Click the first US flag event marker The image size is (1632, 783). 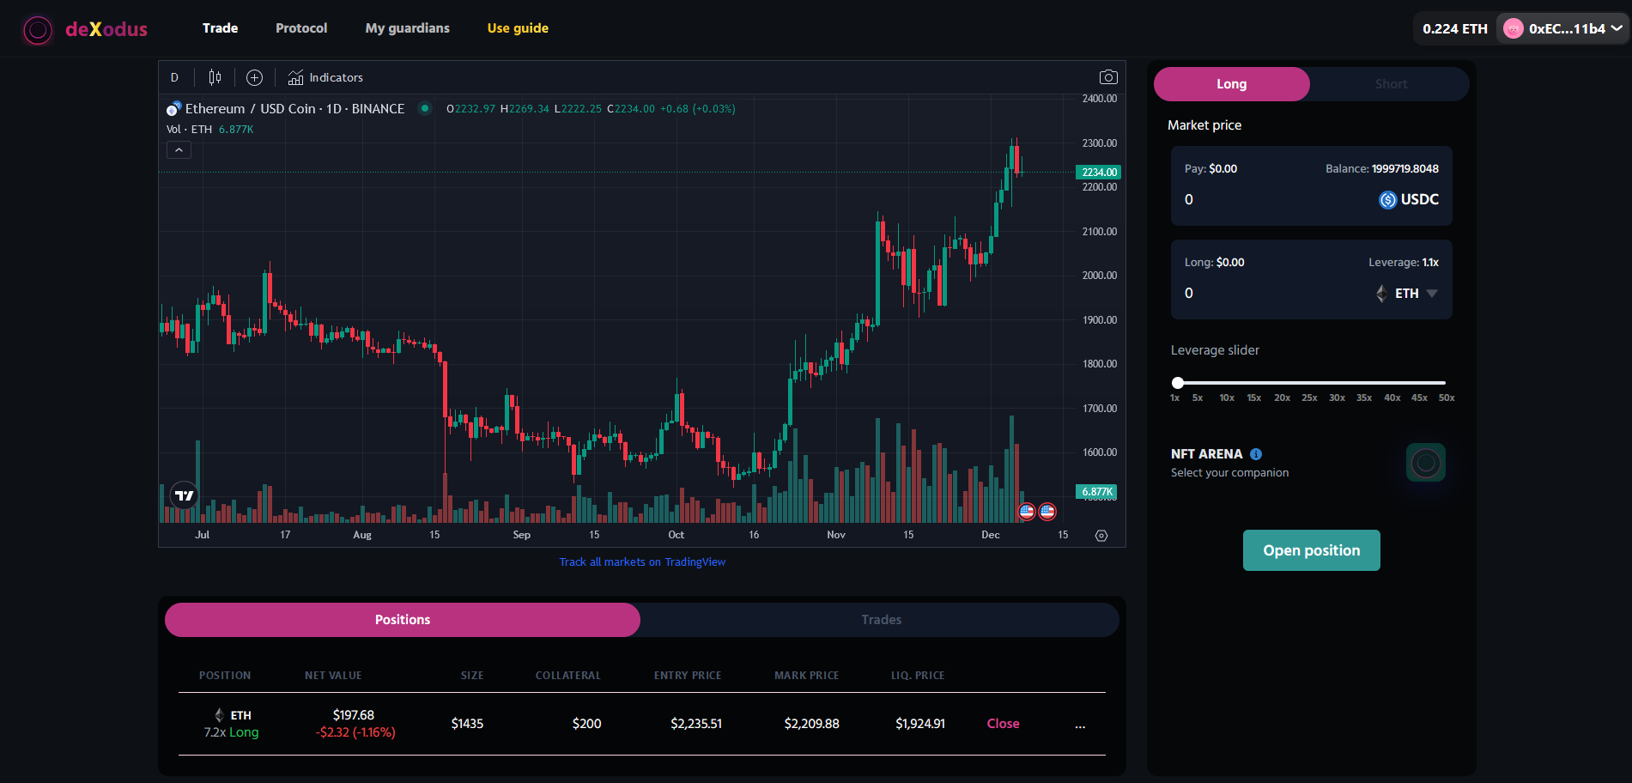coord(1027,512)
